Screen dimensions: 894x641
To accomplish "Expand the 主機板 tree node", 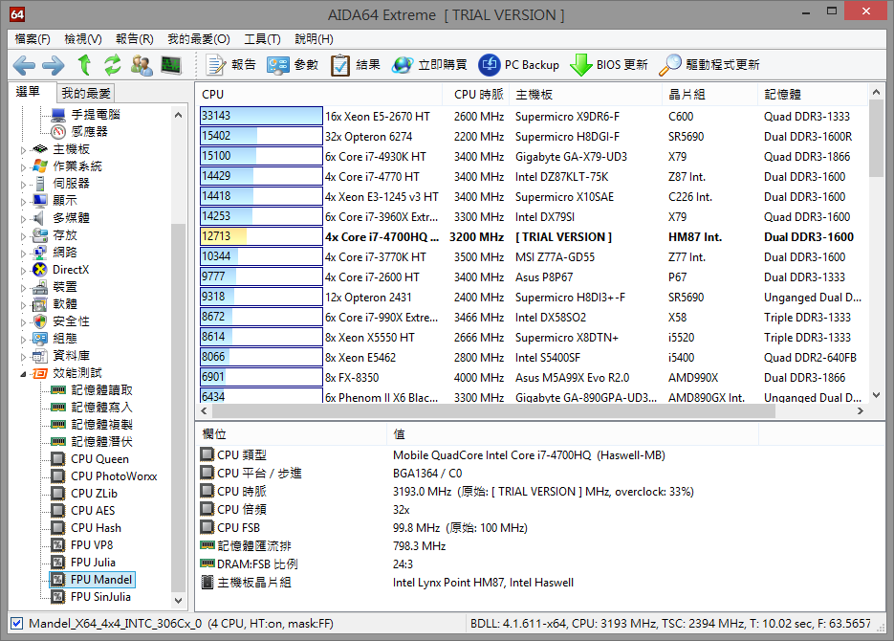I will point(23,150).
